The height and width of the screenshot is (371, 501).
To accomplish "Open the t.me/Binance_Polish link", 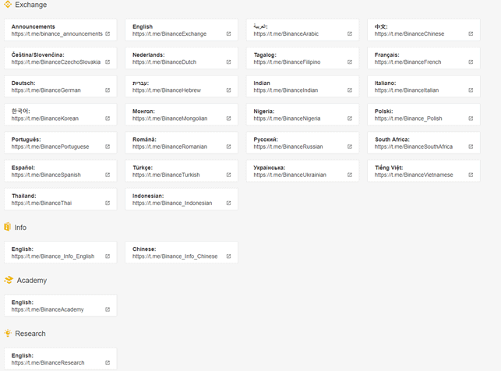I will [x=408, y=118].
